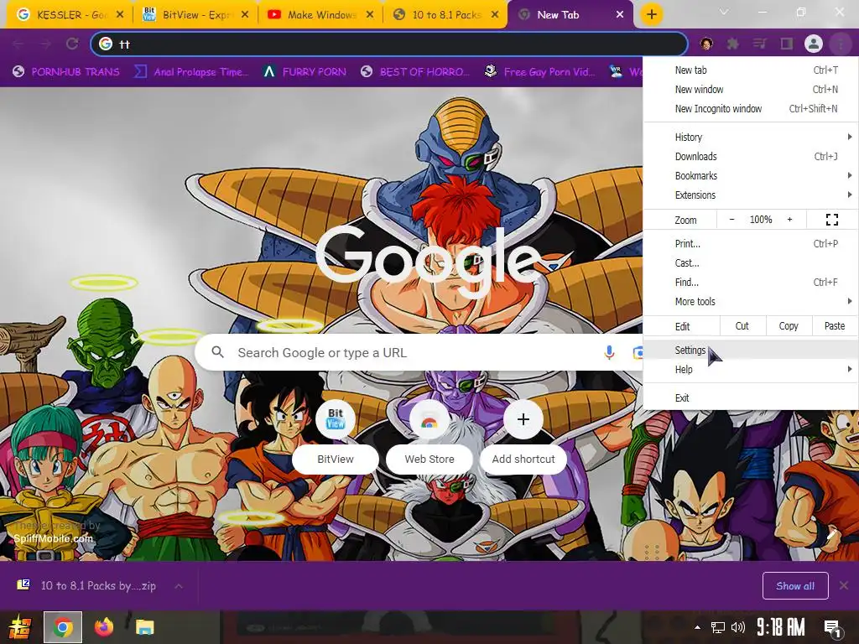This screenshot has width=859, height=644.
Task: Switch to the KESSLER Google tab
Action: coord(69,15)
